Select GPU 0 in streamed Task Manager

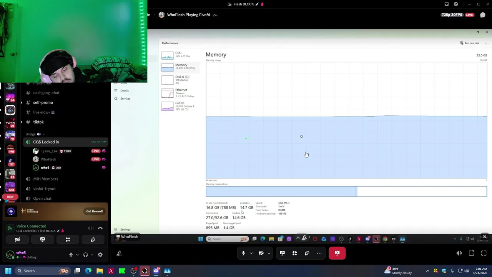coord(180,106)
